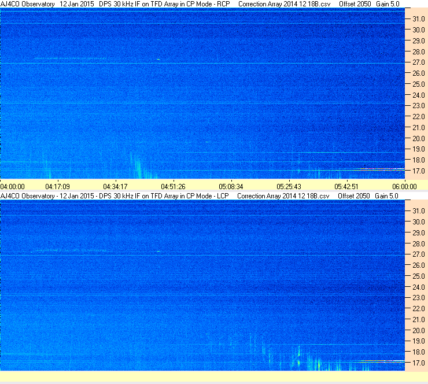Select 26.0 frequency label in LCP panel
This screenshot has width=428, height=384.
click(418, 265)
